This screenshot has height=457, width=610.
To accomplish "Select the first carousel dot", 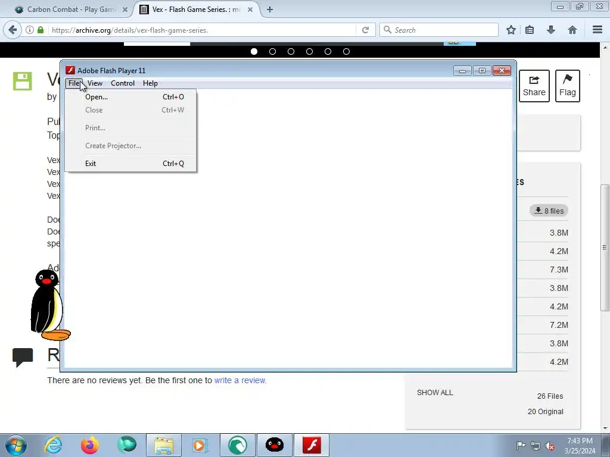I will pos(254,51).
